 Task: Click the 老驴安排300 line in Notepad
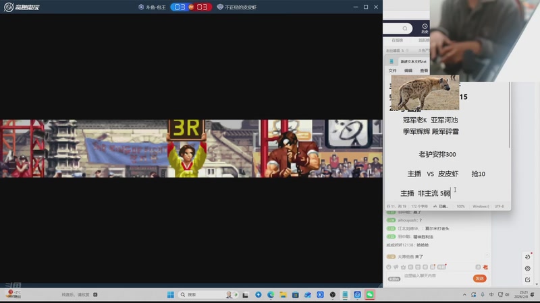[437, 154]
